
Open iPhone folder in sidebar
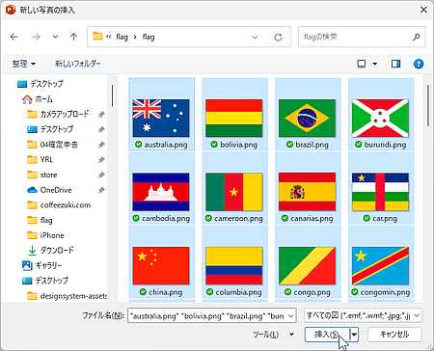click(x=45, y=235)
